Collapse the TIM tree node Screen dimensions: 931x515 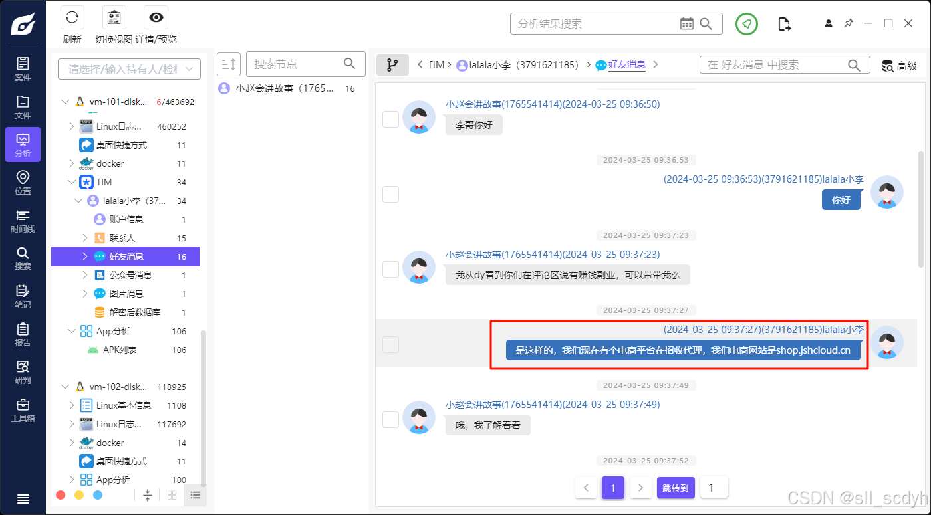(72, 182)
